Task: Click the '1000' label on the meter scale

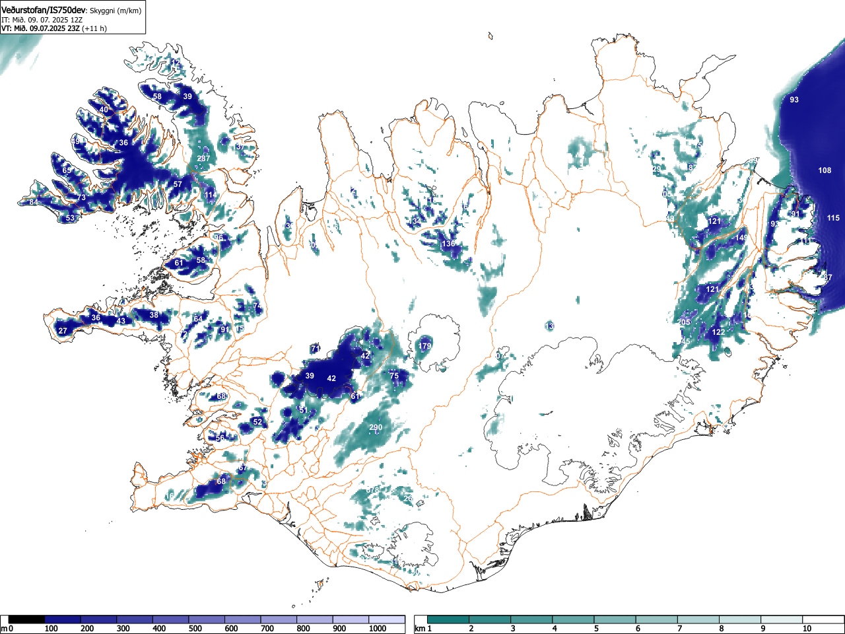Action: pos(377,629)
